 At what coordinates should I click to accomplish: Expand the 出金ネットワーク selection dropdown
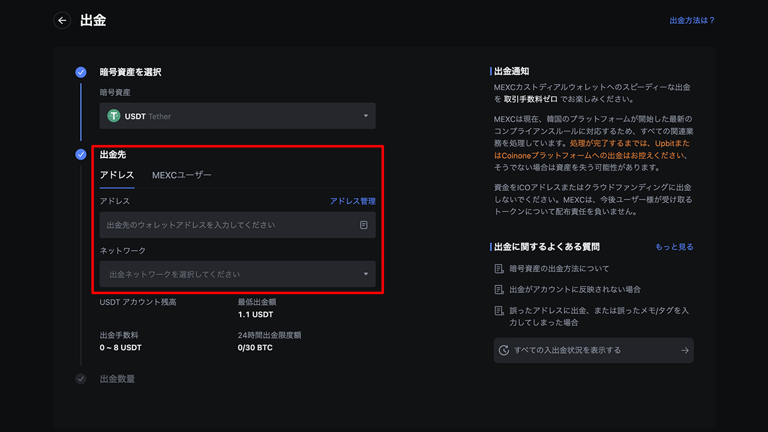238,274
